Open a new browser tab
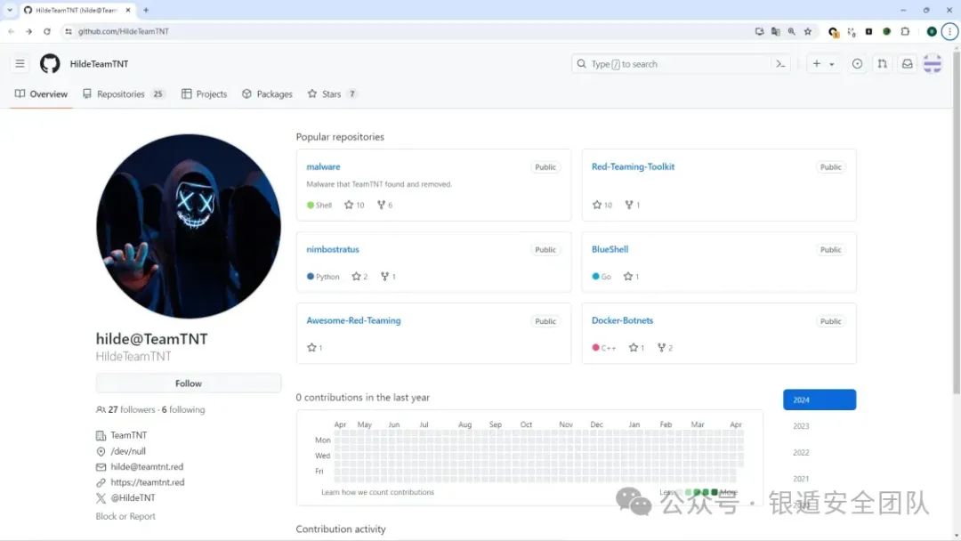Screen dimensions: 961x541 click(146, 11)
